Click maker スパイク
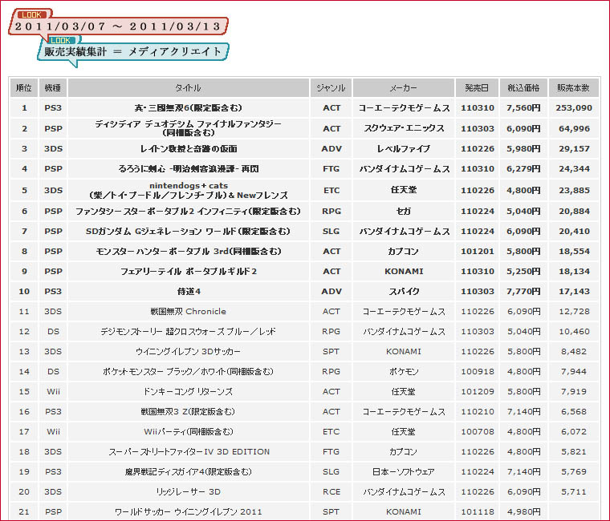The width and height of the screenshot is (610, 521). tap(404, 292)
